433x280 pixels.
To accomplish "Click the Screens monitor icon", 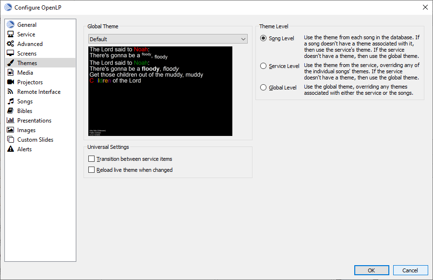I will click(x=11, y=53).
